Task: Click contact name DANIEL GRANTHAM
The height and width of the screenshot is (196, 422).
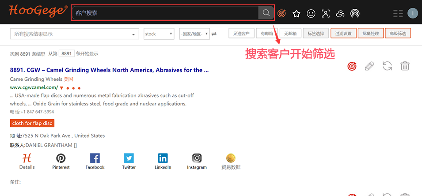Action: point(49,145)
